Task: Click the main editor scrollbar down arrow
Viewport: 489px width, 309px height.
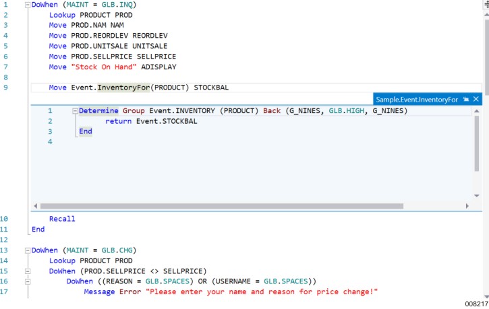Action: coord(486,297)
